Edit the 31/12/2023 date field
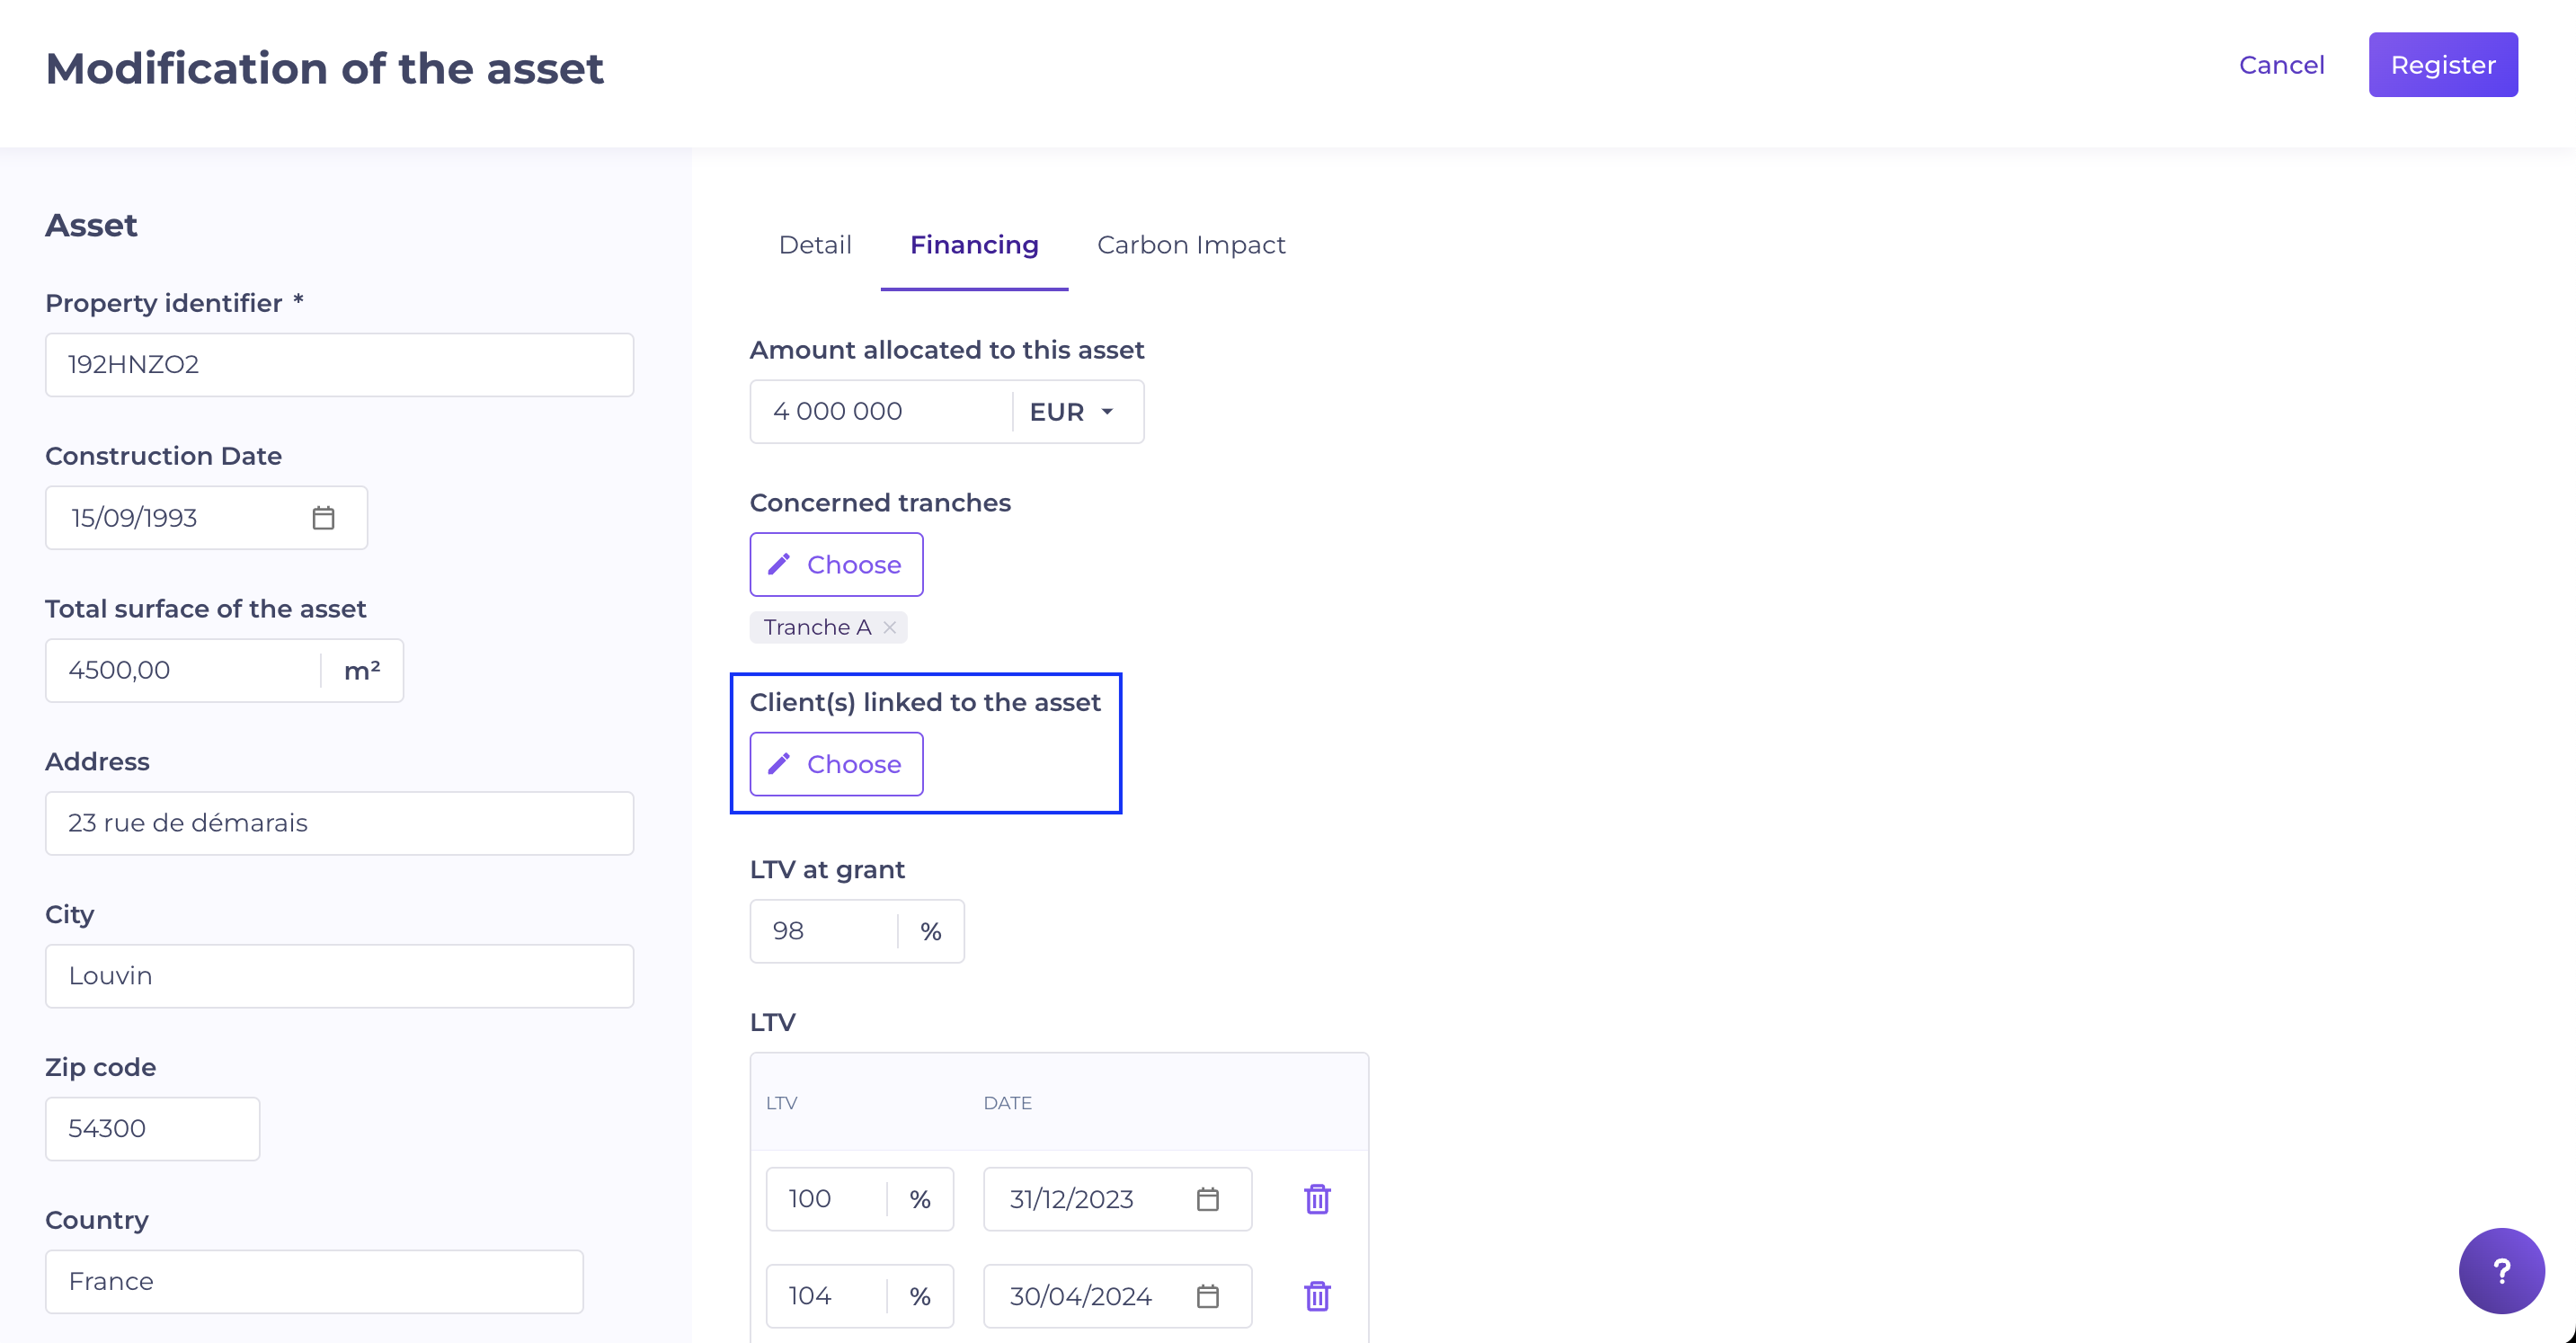Viewport: 2576px width, 1343px height. (1117, 1199)
